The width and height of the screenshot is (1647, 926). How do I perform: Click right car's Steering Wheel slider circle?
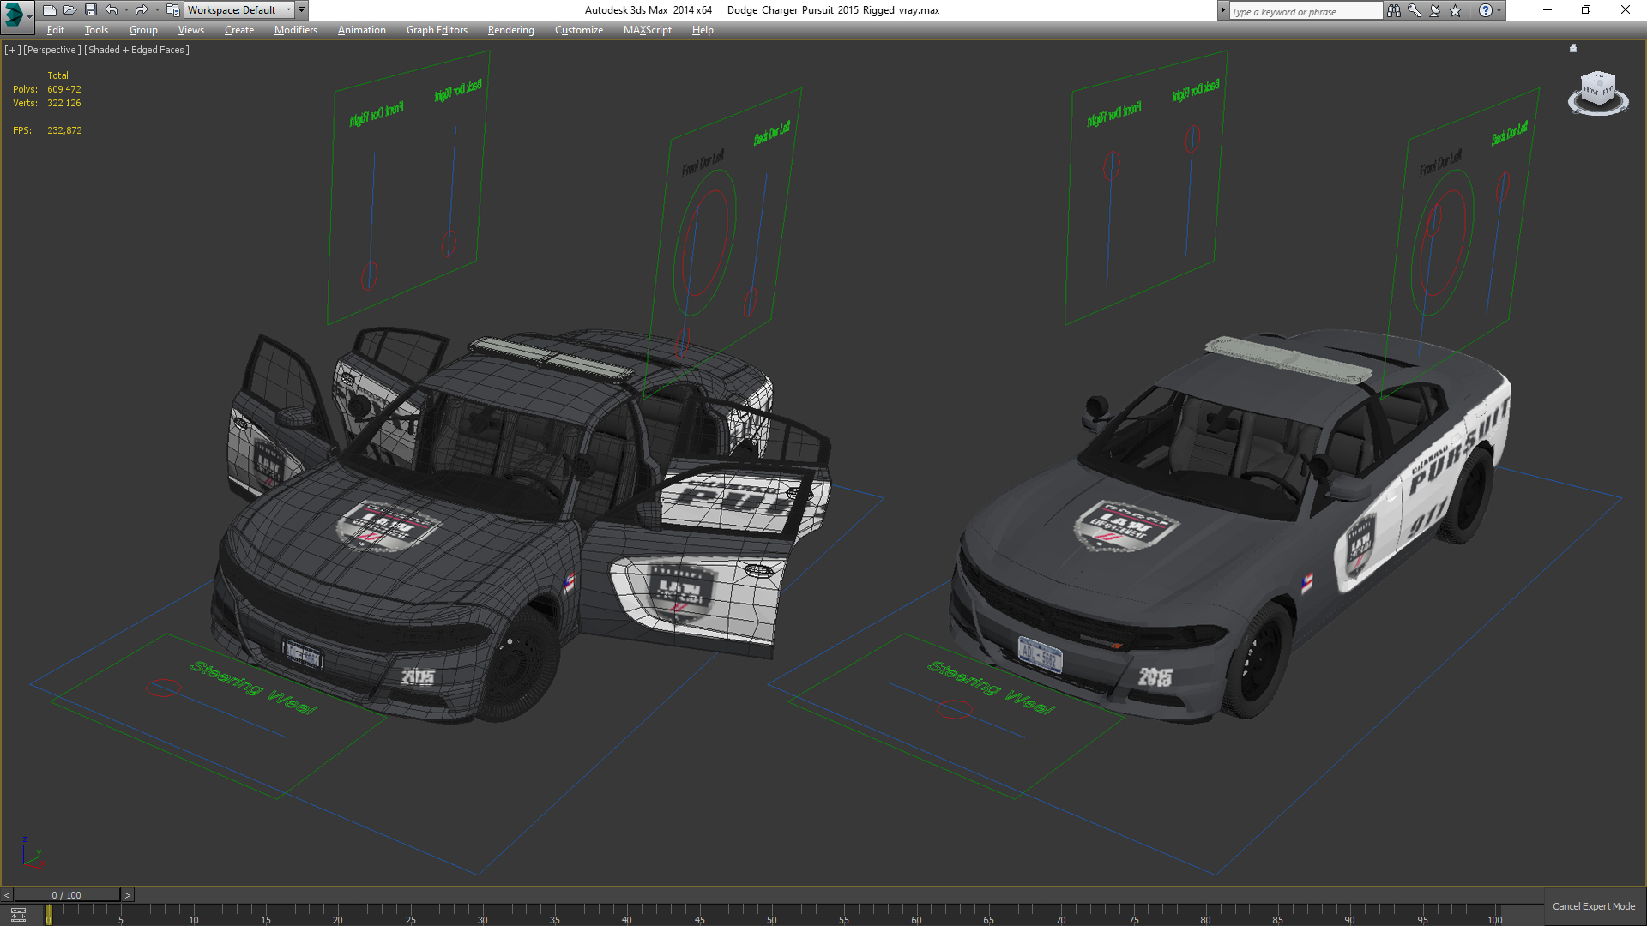(x=954, y=709)
